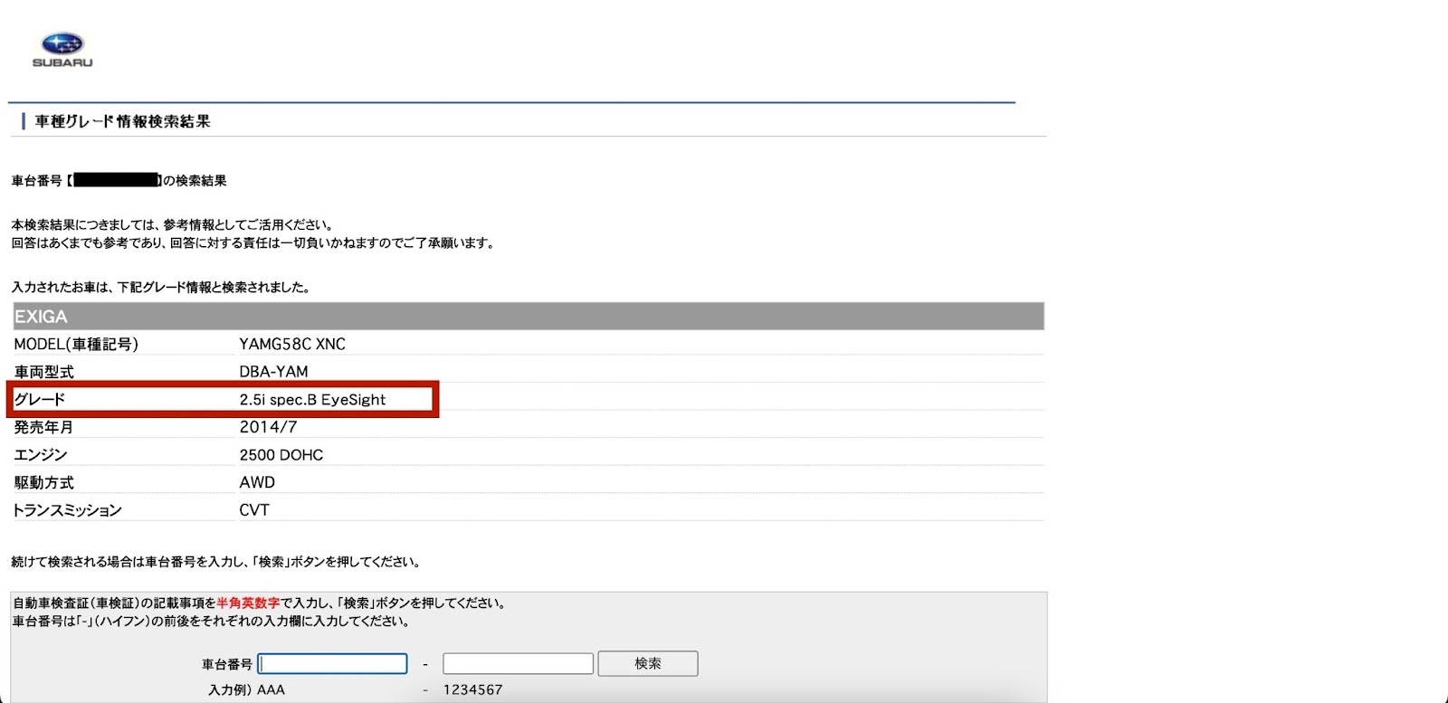
Task: Select the 車両型式 label
Action: (x=43, y=372)
